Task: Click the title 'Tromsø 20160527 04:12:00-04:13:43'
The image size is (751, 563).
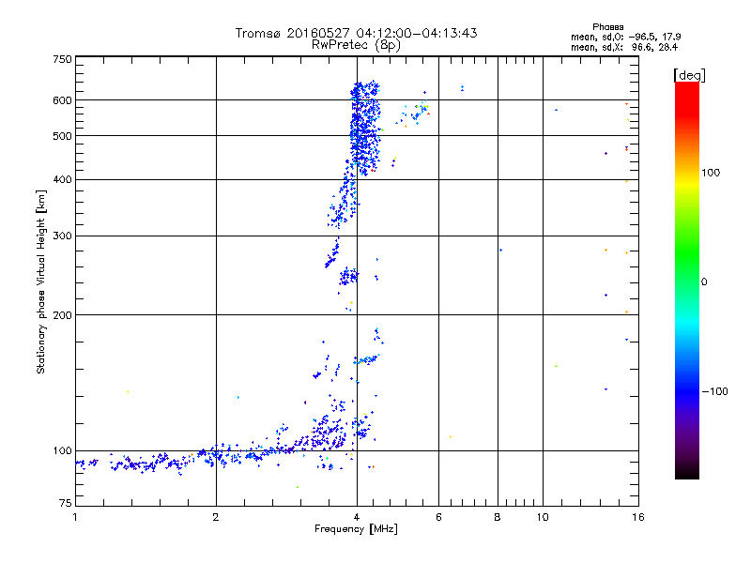Action: click(x=356, y=33)
